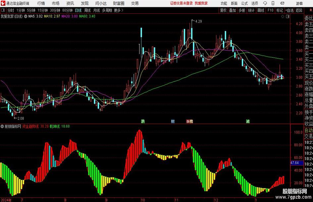Click the 我爱我家 stock name in title bar

click(x=201, y=3)
